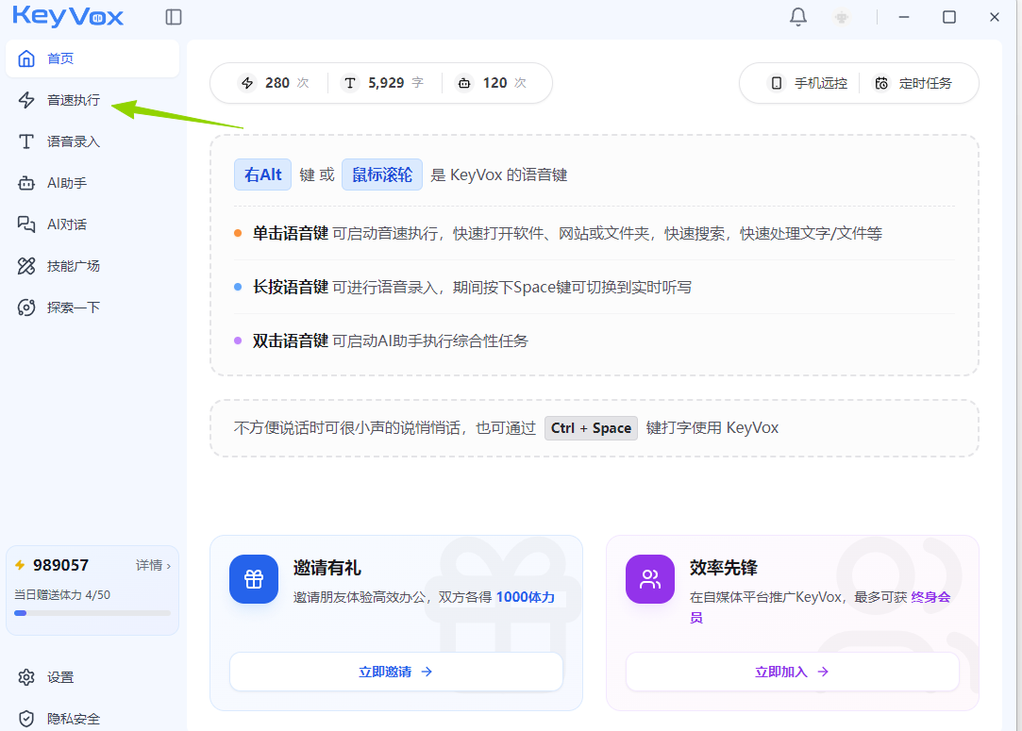Click the robot icon beside AI助手
The height and width of the screenshot is (731, 1022).
click(26, 183)
